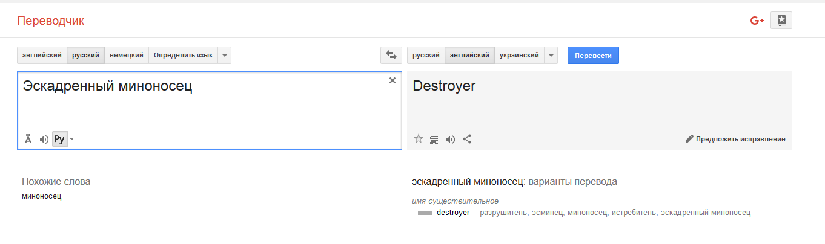The height and width of the screenshot is (244, 825).
Task: Click the Похожие слова heading
Action: (x=56, y=182)
